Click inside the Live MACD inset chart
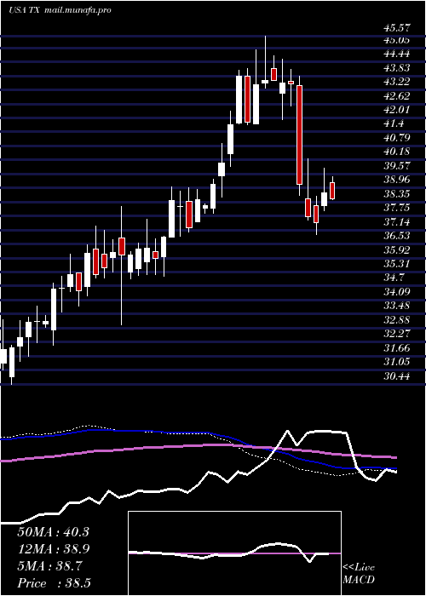 (234, 553)
